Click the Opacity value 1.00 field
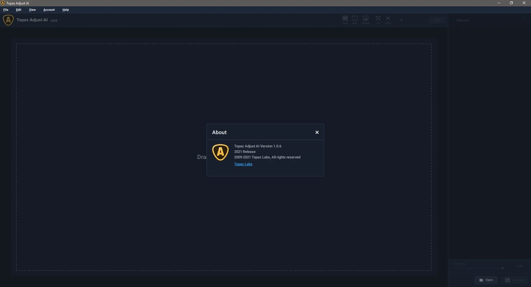Viewport: 531px width, 287px height. coord(519,266)
